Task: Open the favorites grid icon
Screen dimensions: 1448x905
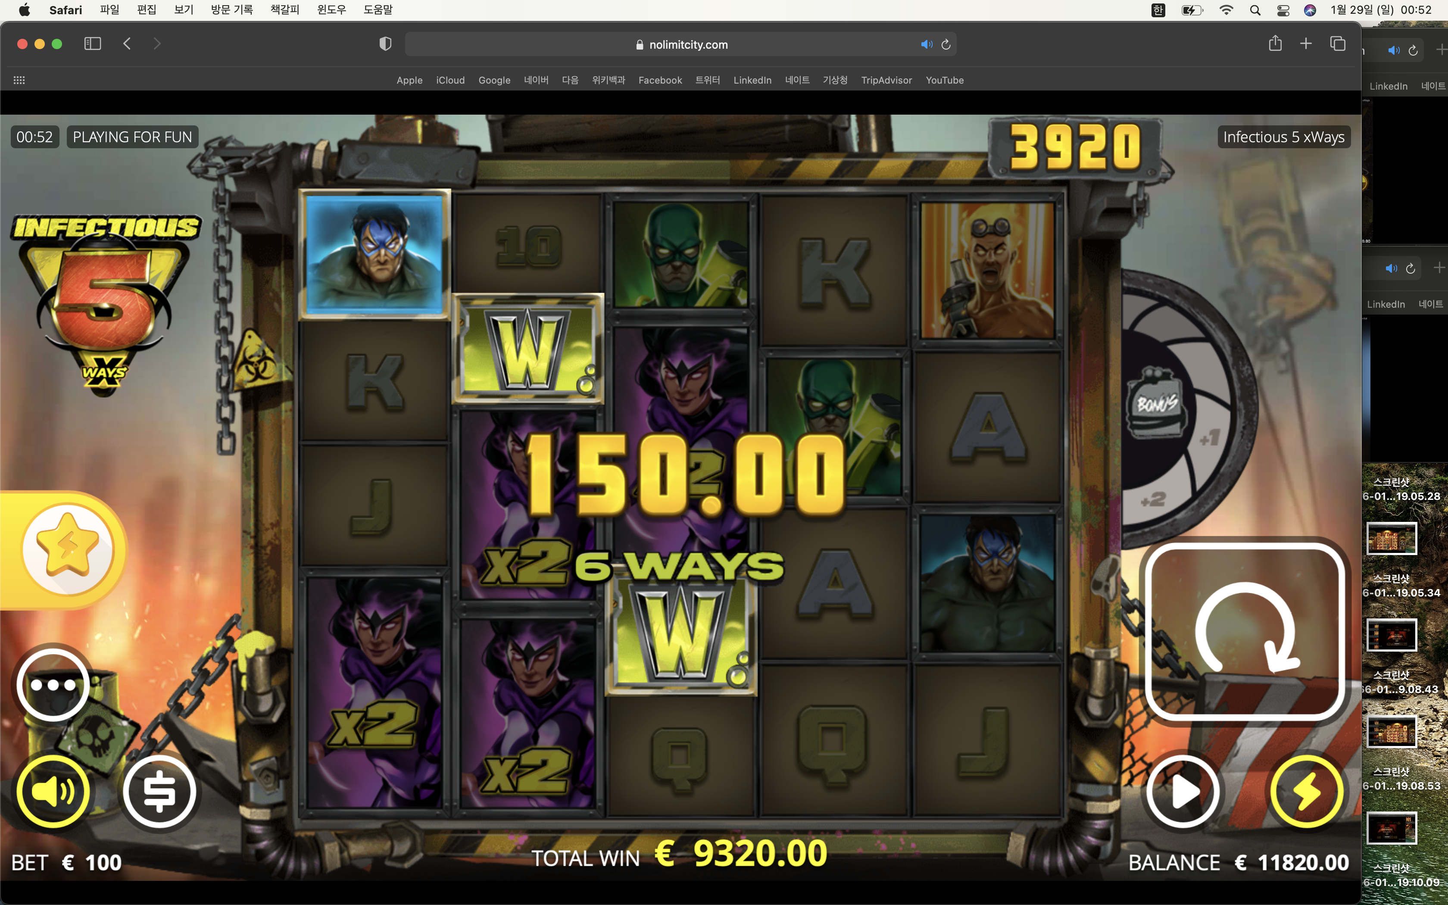Action: click(19, 80)
